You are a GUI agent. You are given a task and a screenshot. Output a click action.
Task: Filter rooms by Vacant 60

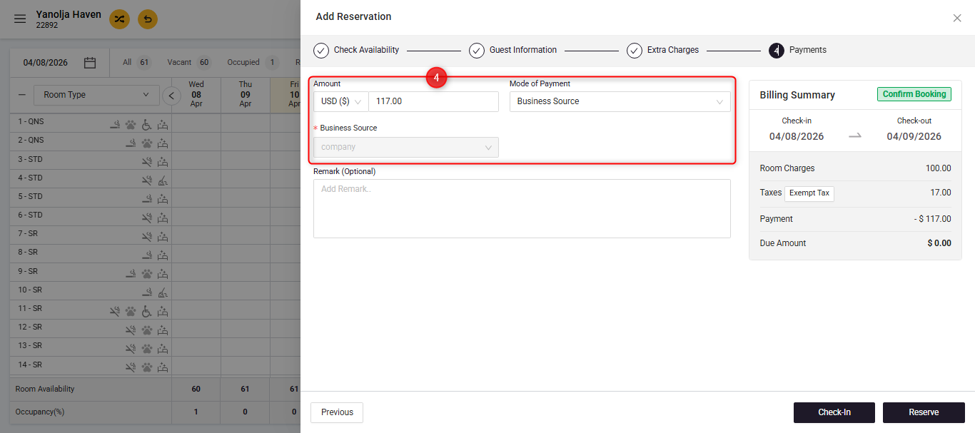(x=189, y=62)
